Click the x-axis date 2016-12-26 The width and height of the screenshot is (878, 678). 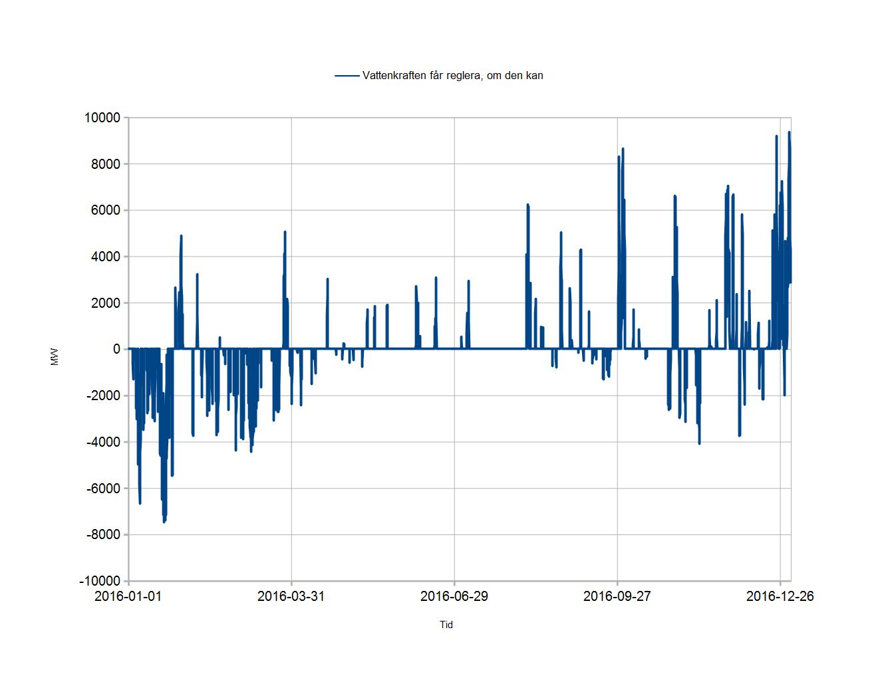click(x=780, y=596)
